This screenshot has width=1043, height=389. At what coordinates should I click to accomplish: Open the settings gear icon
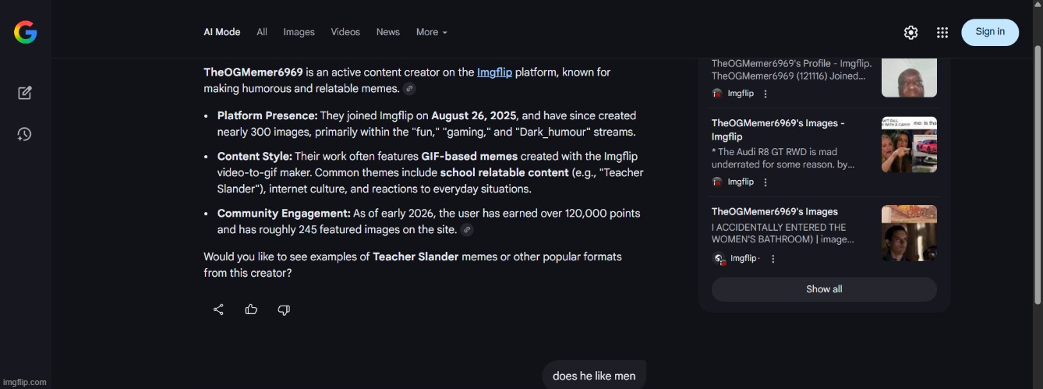pos(910,32)
